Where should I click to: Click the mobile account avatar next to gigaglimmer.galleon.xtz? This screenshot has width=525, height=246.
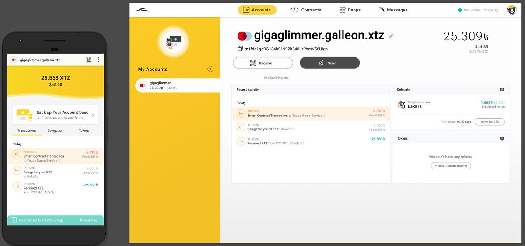pyautogui.click(x=14, y=60)
